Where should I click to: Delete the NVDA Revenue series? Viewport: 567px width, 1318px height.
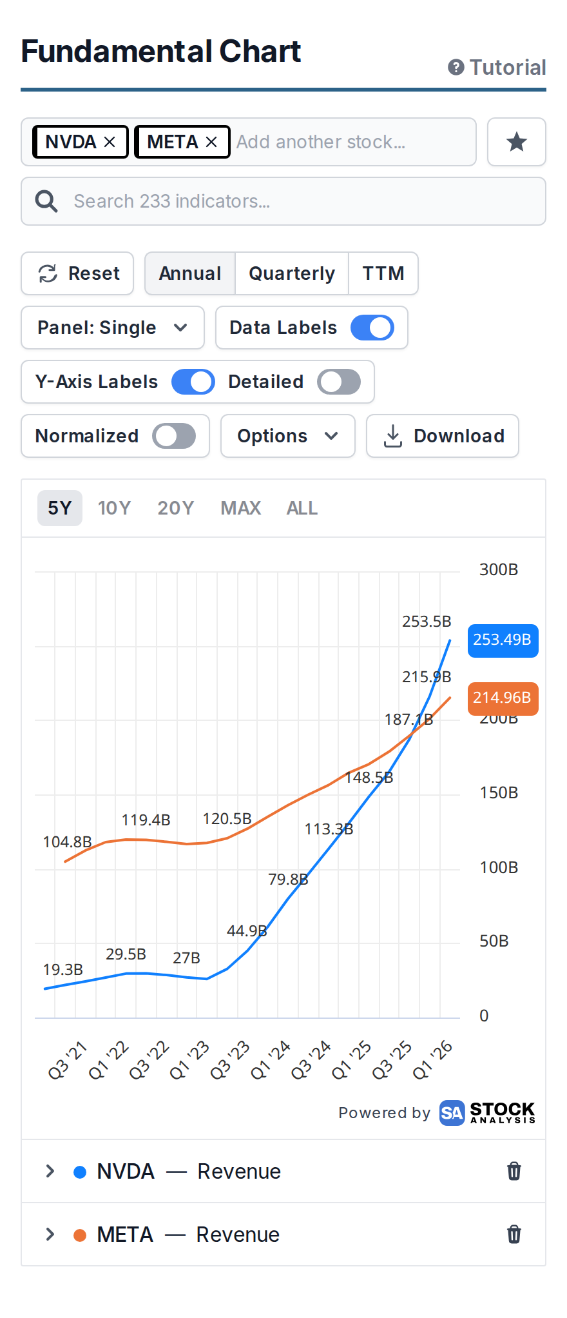click(514, 1171)
